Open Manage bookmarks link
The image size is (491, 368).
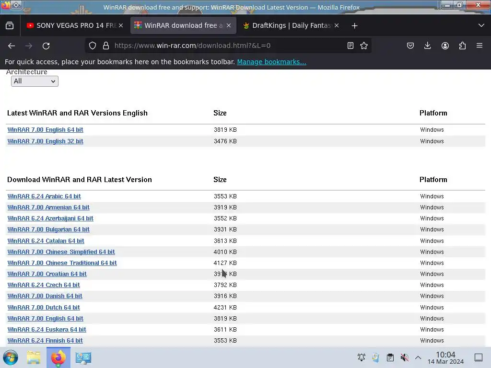(x=271, y=62)
